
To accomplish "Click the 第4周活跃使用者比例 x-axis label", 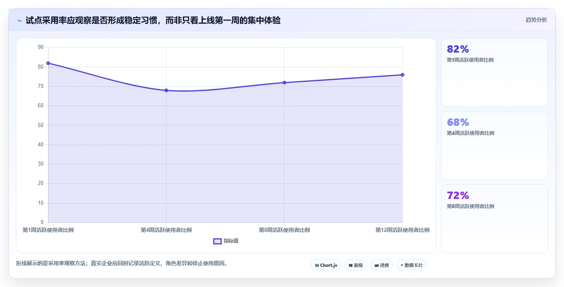I will [166, 230].
